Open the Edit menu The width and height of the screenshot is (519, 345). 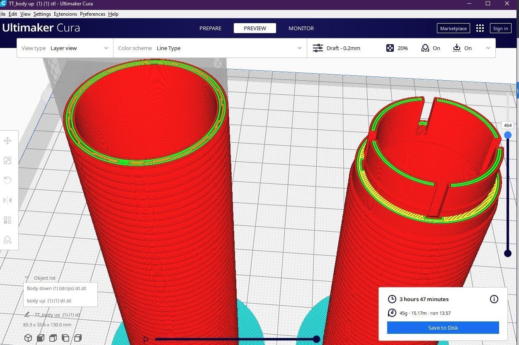[13, 14]
